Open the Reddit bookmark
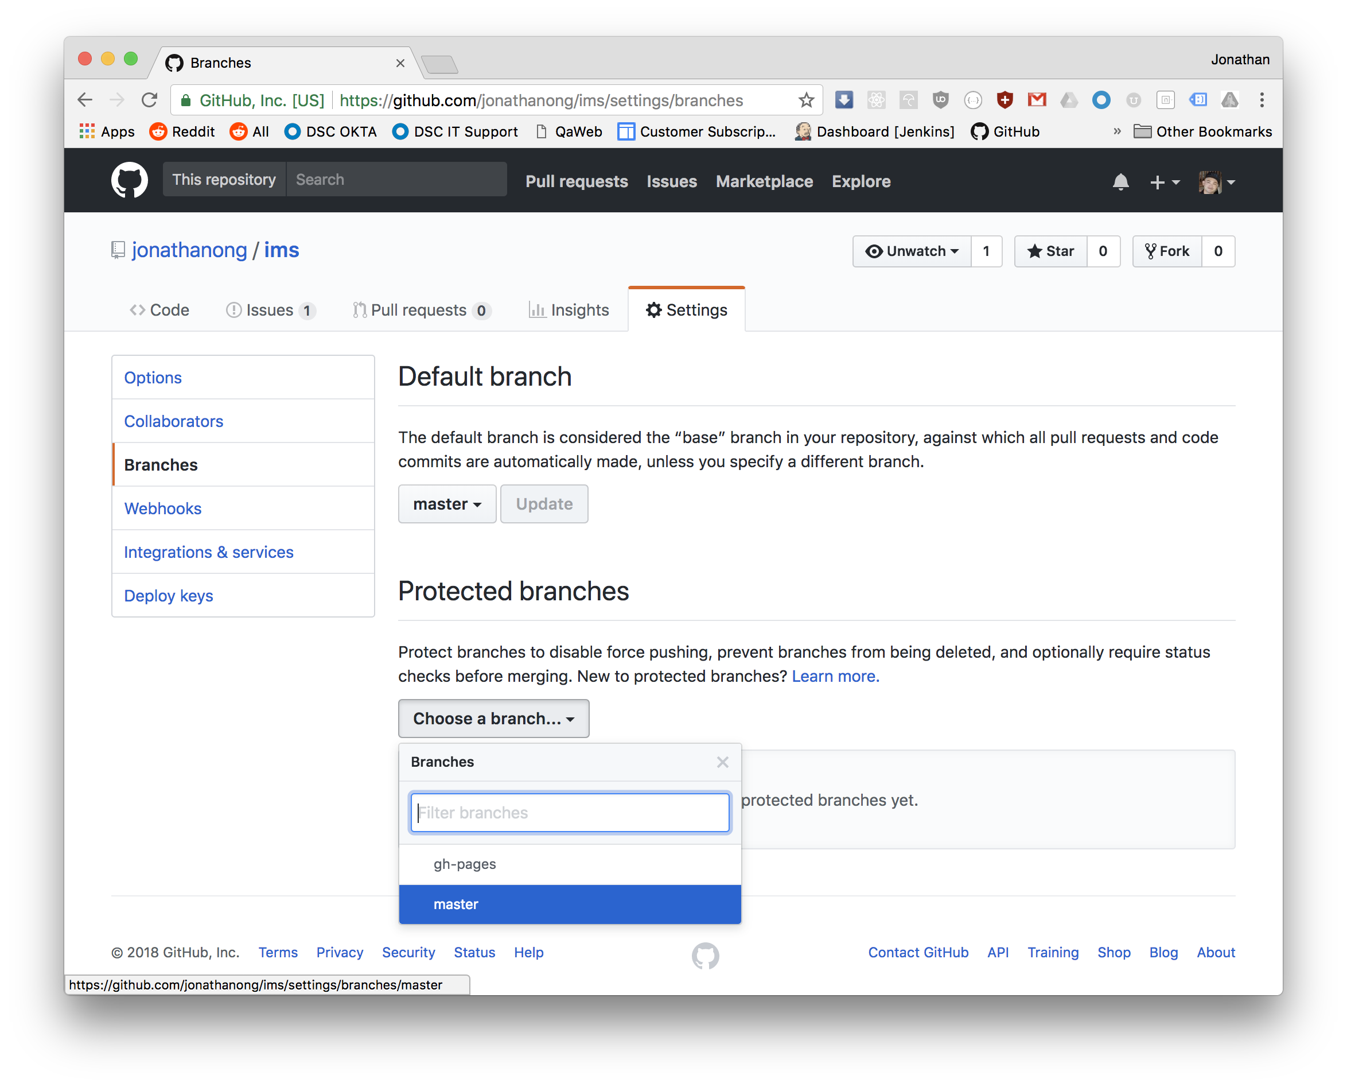The height and width of the screenshot is (1087, 1347). [182, 131]
